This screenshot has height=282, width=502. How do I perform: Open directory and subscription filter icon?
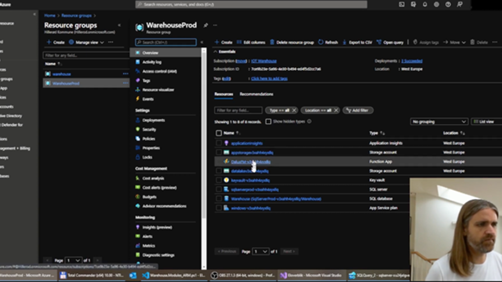pos(413,4)
